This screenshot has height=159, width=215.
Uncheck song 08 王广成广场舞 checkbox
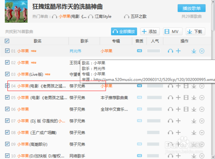coord(7,132)
